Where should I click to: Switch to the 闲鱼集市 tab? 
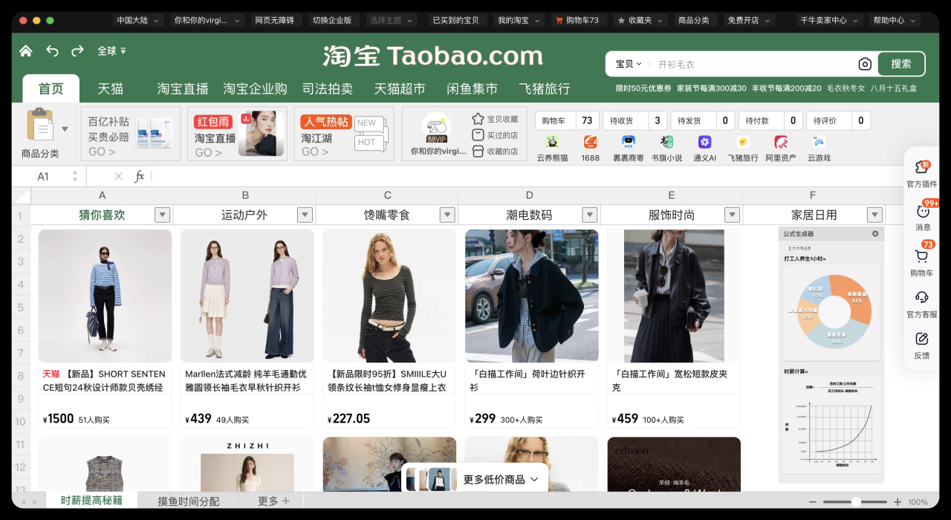tap(472, 88)
